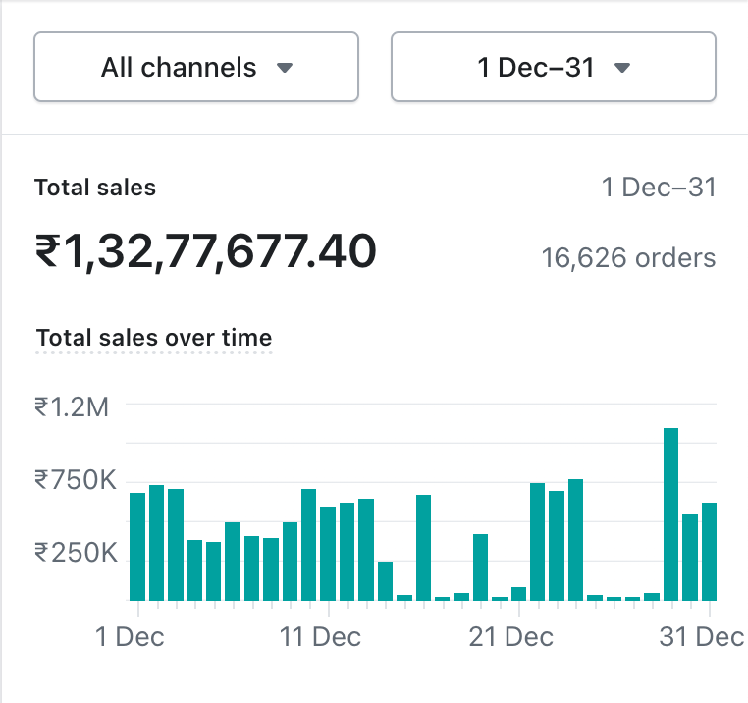This screenshot has width=748, height=703.
Task: Click the 11 Dec x-axis label
Action: click(320, 637)
